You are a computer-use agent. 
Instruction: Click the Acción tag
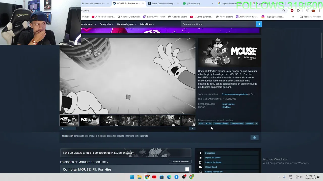pos(208,123)
